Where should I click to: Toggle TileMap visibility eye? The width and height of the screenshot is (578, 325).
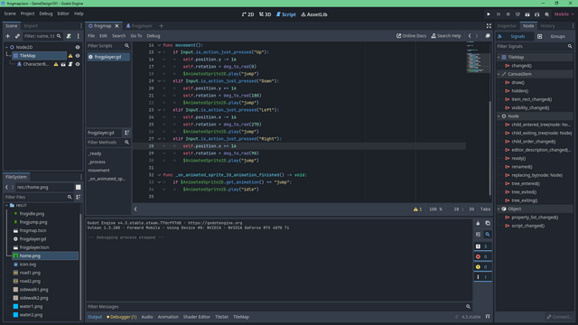point(78,56)
